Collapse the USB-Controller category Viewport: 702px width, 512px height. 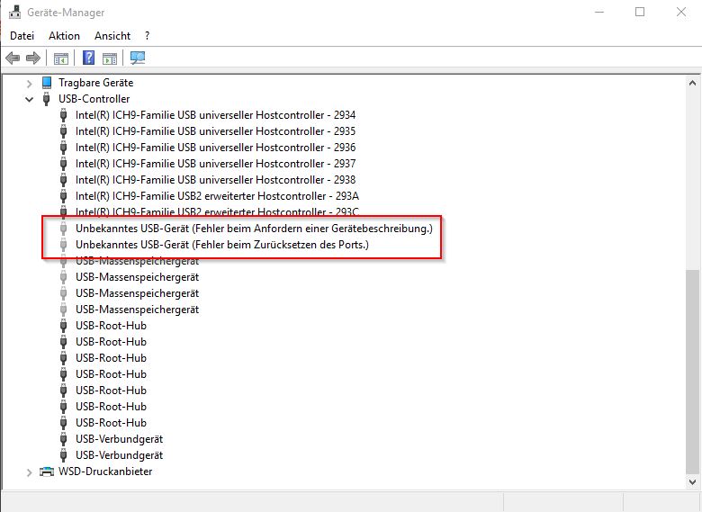tap(30, 99)
